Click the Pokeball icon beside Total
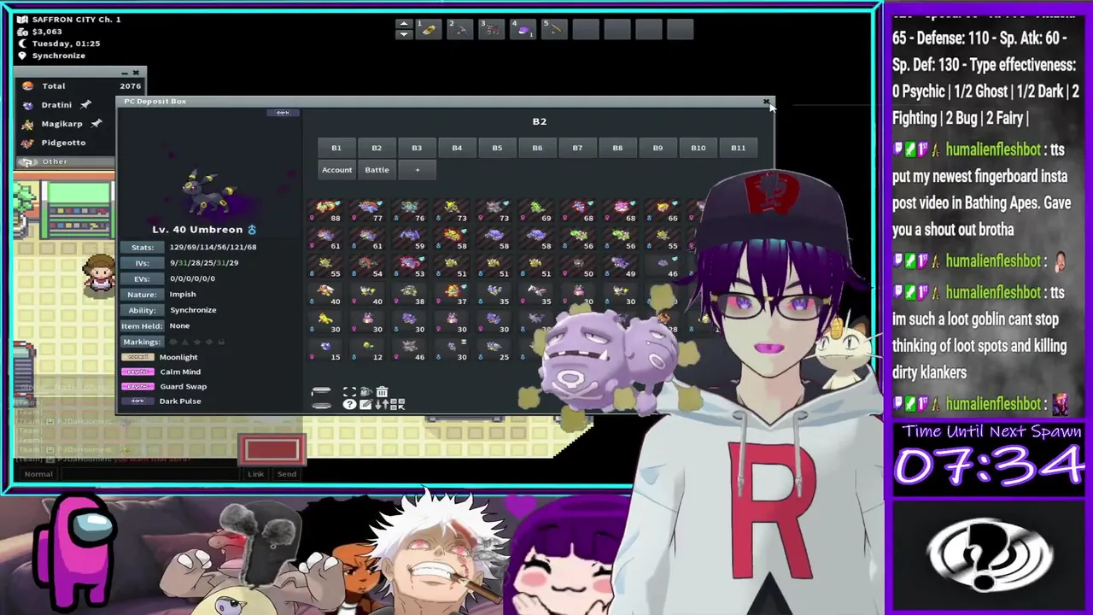This screenshot has height=615, width=1093. click(27, 86)
